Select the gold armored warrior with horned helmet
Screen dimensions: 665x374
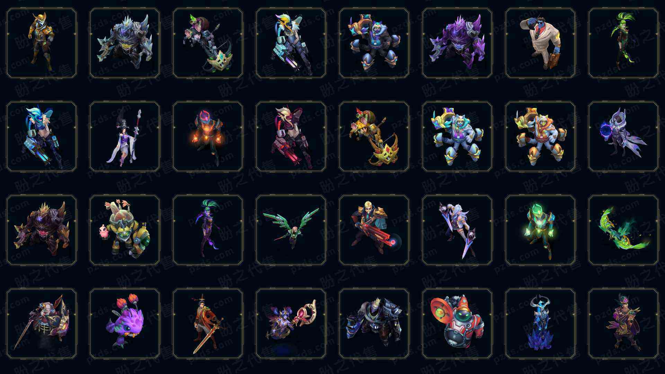[x=42, y=43]
